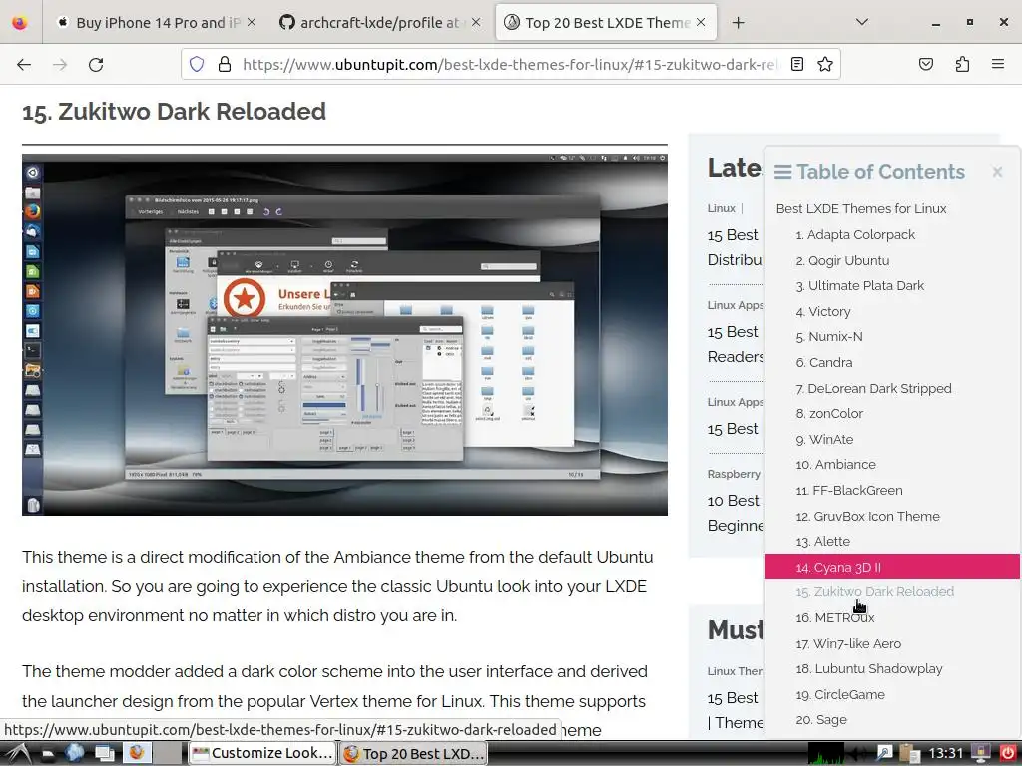Jump to Best LXDE Themes for Linux

point(861,209)
